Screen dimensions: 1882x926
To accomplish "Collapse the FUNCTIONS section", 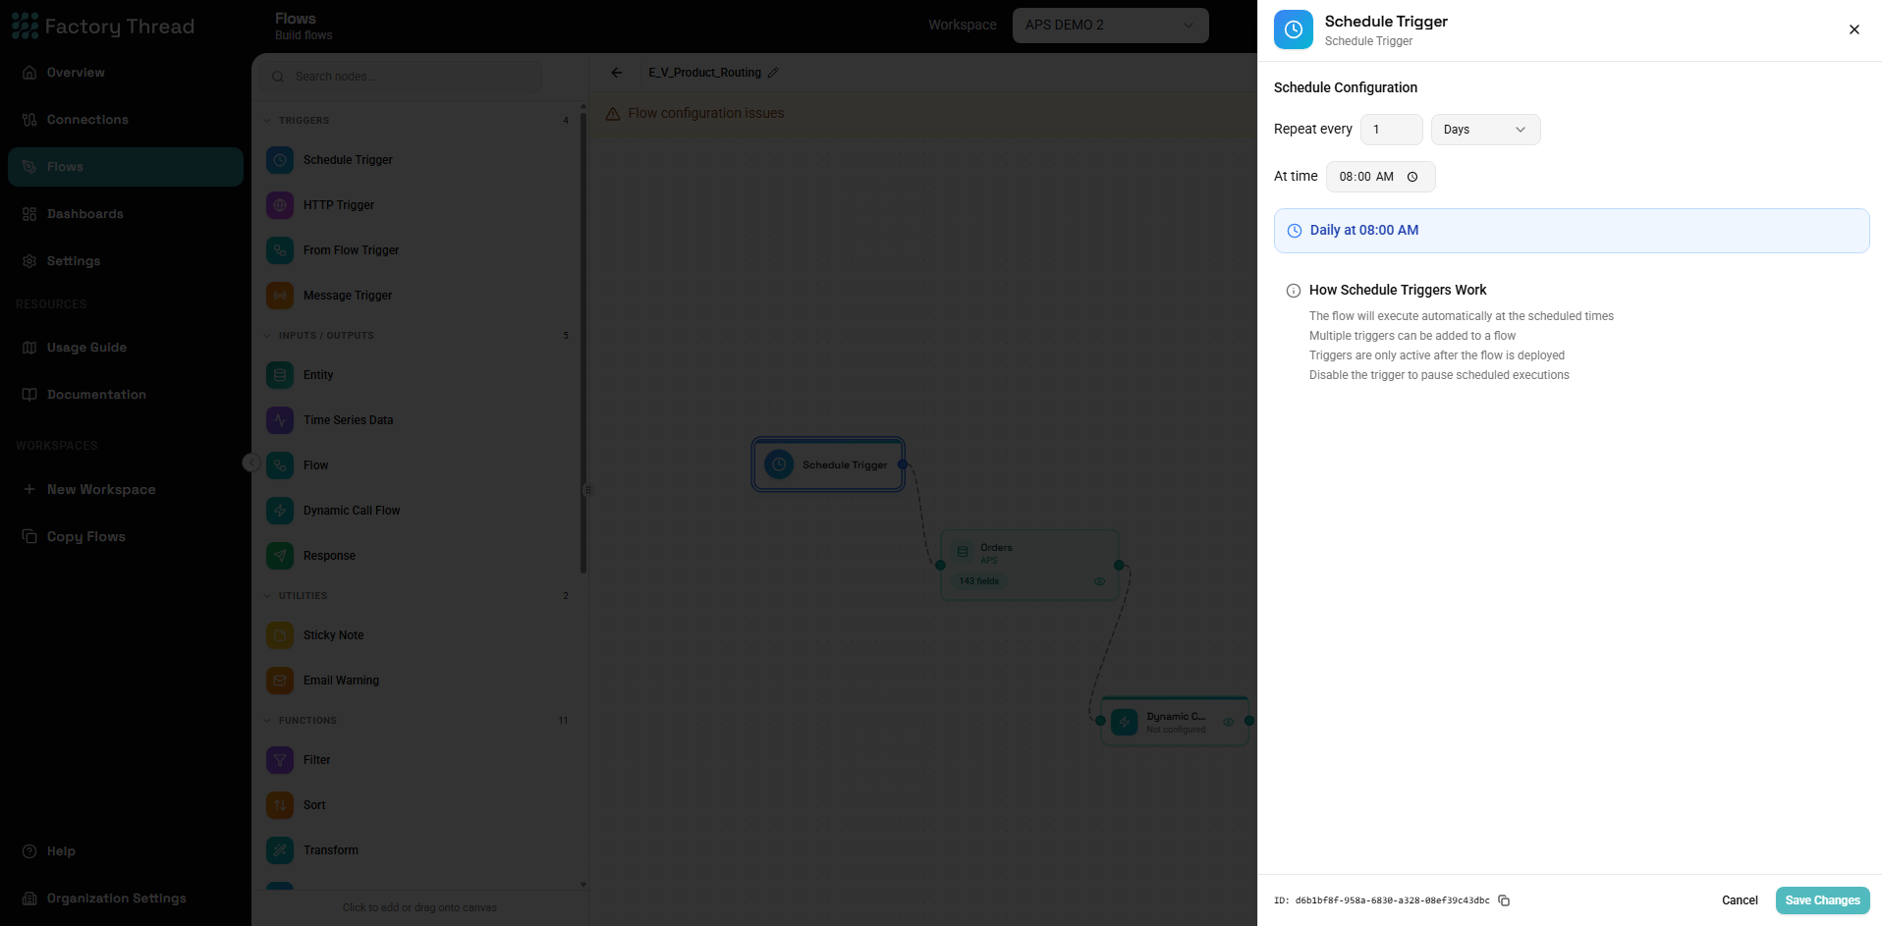I will point(267,721).
